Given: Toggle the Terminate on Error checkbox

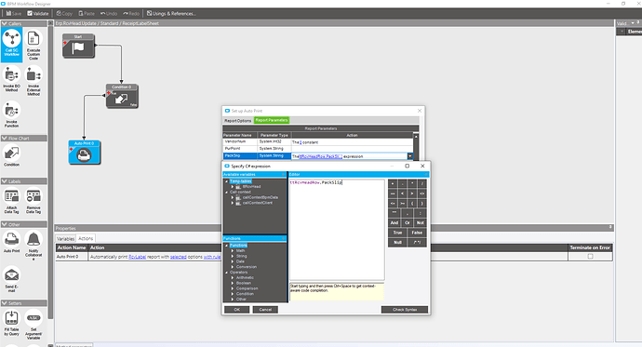Looking at the screenshot, I should click(x=590, y=257).
